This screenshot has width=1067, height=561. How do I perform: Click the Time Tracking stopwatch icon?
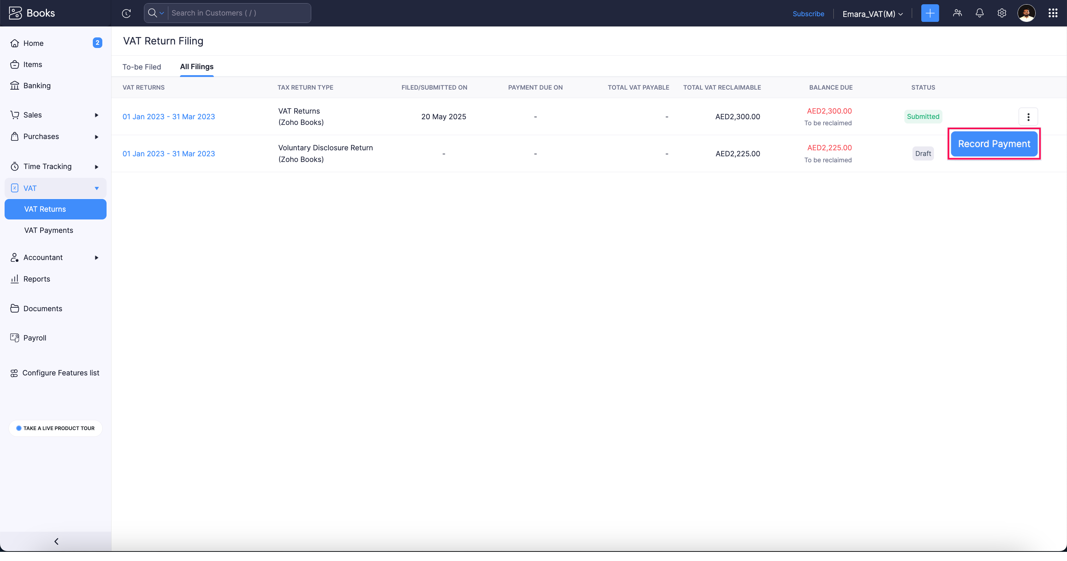(14, 167)
